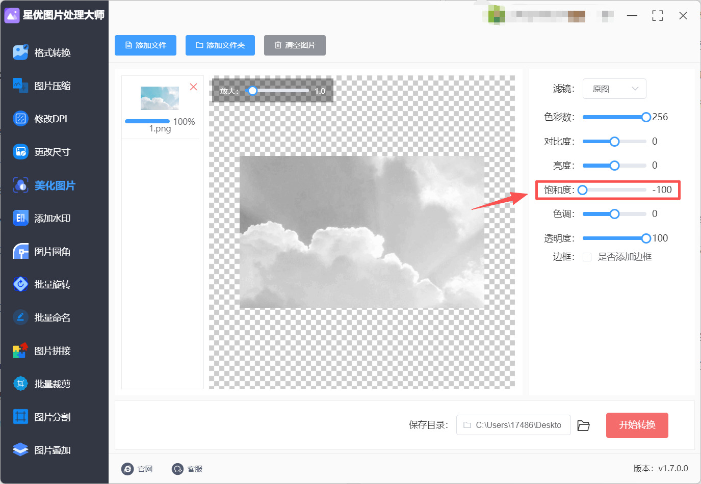Switch to 图片压缩 menu label
701x484 pixels.
[53, 86]
